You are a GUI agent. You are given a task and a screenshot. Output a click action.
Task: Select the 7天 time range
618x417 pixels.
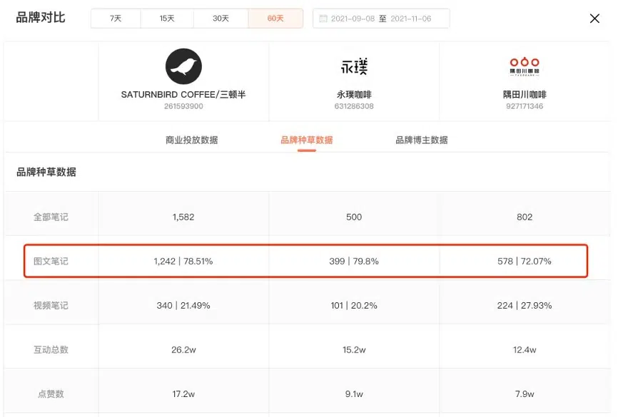tap(116, 19)
